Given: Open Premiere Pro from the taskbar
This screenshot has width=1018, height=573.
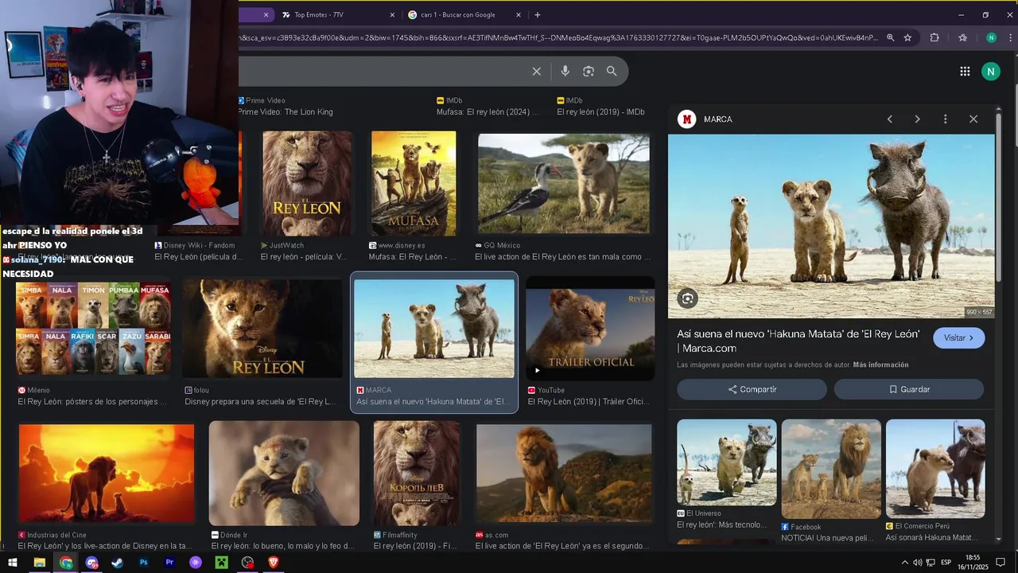Looking at the screenshot, I should (x=169, y=563).
